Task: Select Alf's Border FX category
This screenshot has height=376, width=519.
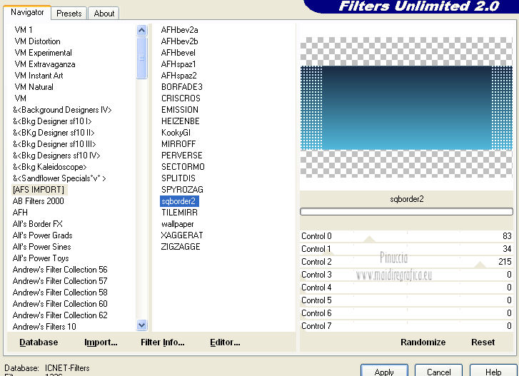Action: tap(37, 224)
